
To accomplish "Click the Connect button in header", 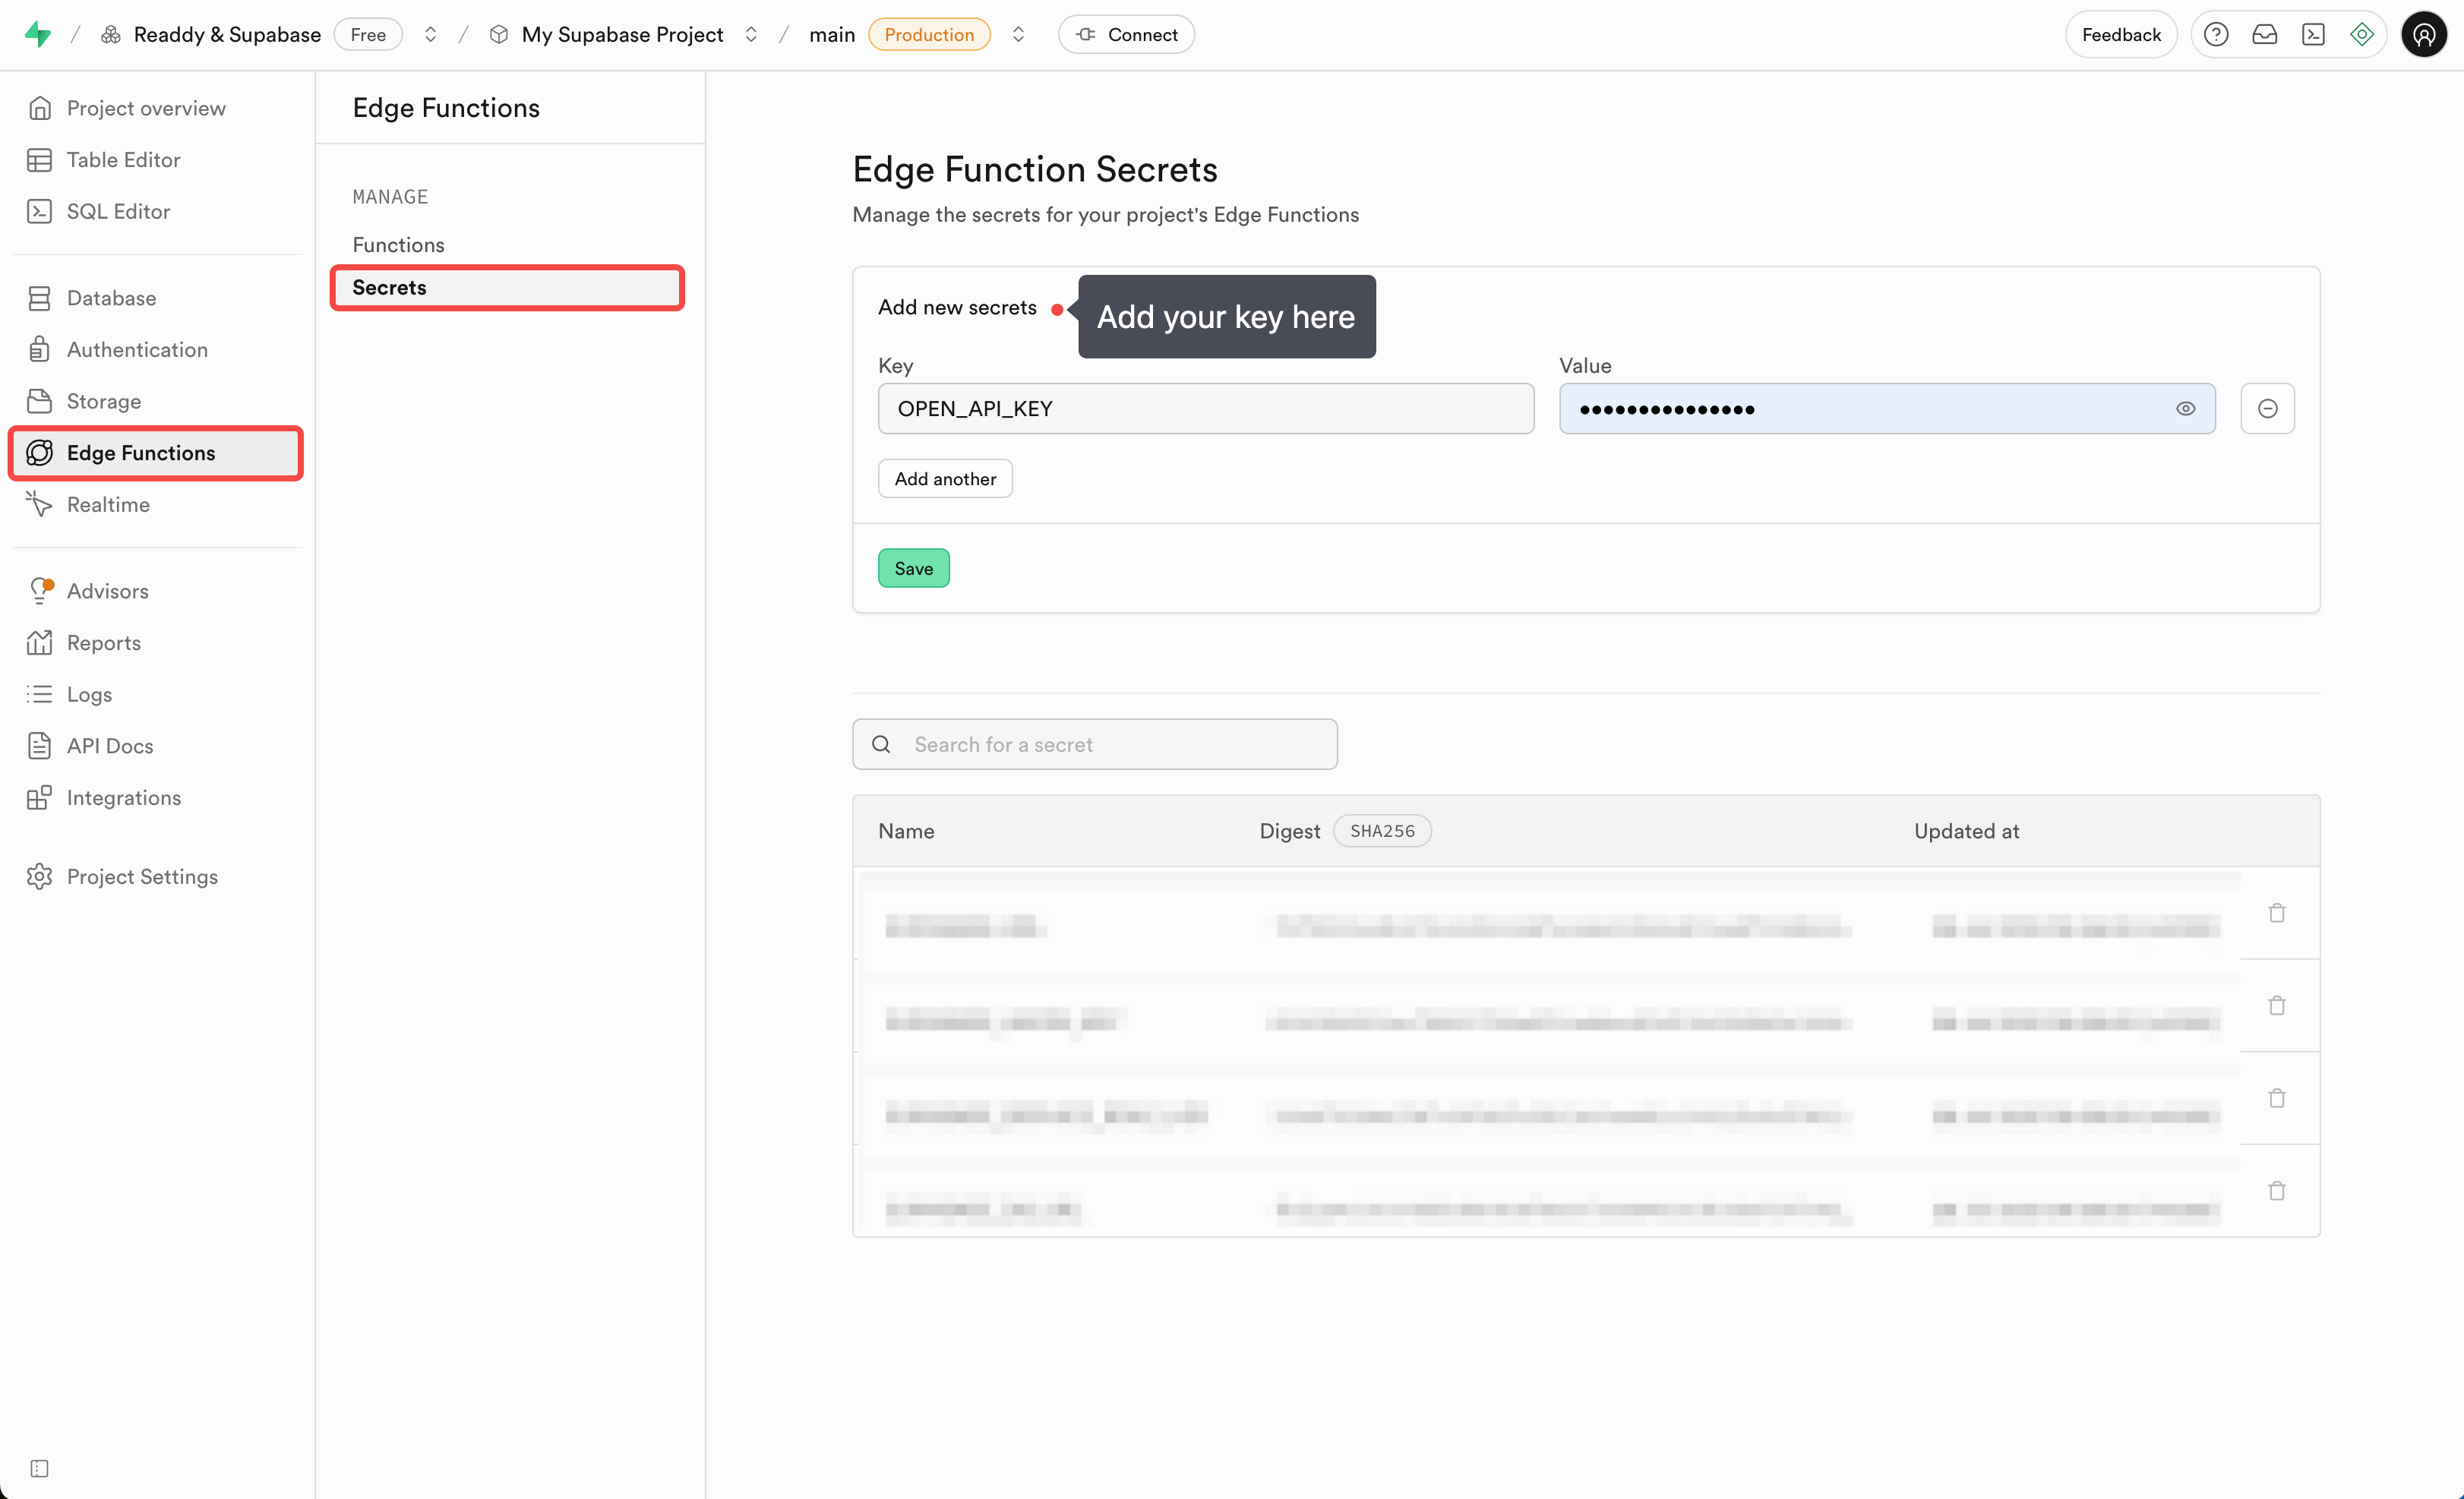I will [x=1126, y=34].
